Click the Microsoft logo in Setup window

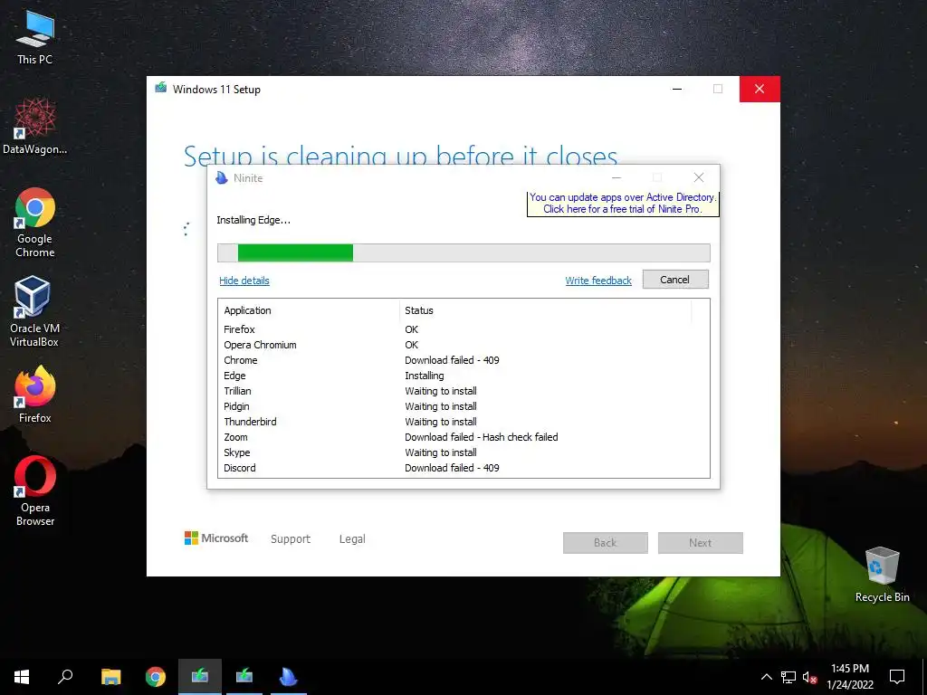tap(216, 538)
